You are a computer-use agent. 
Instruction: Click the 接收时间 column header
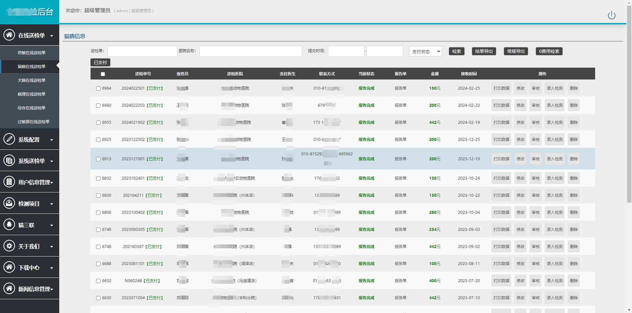(x=469, y=74)
